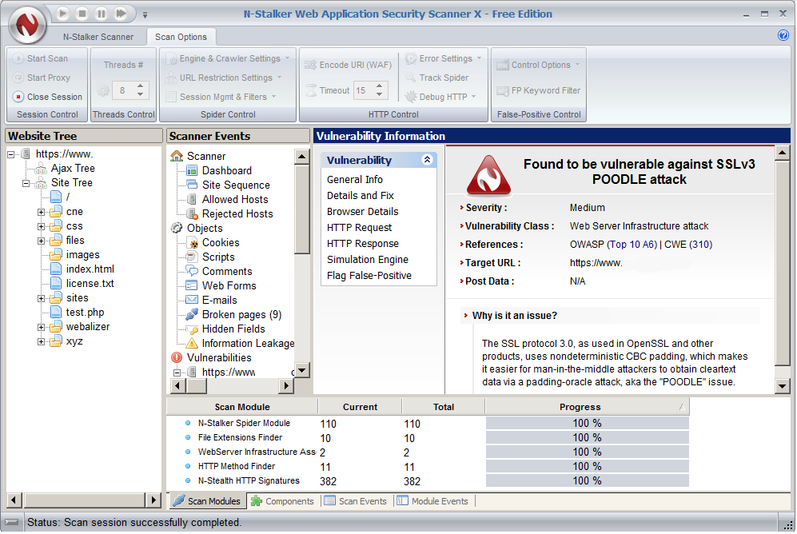
Task: Click the Threads number input field
Action: click(123, 90)
